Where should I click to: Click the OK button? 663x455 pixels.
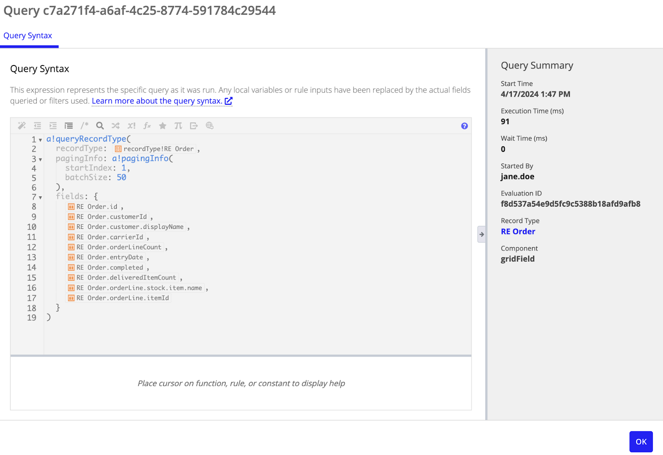(641, 442)
